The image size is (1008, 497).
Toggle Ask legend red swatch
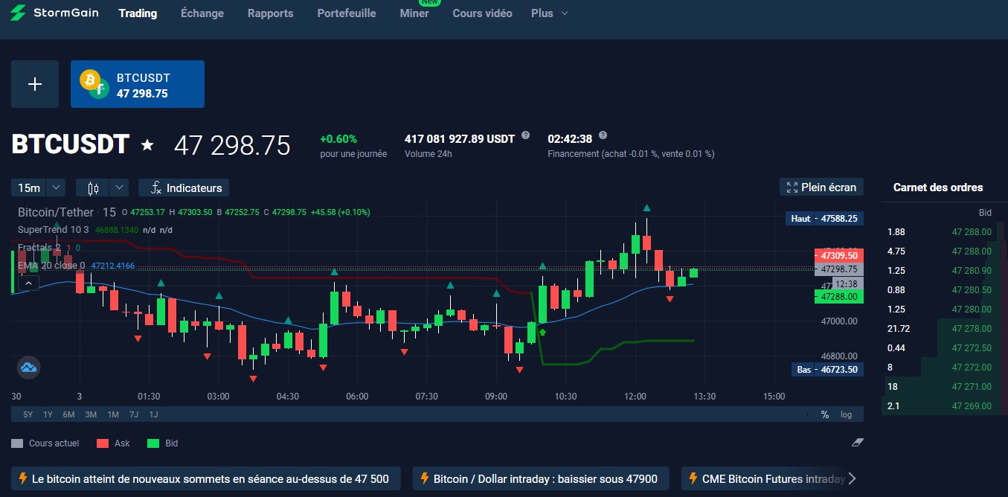click(103, 443)
